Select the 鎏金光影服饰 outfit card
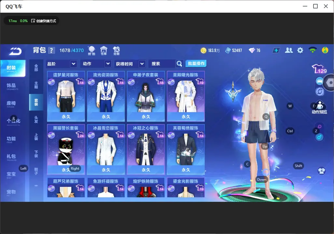 [x=186, y=188]
